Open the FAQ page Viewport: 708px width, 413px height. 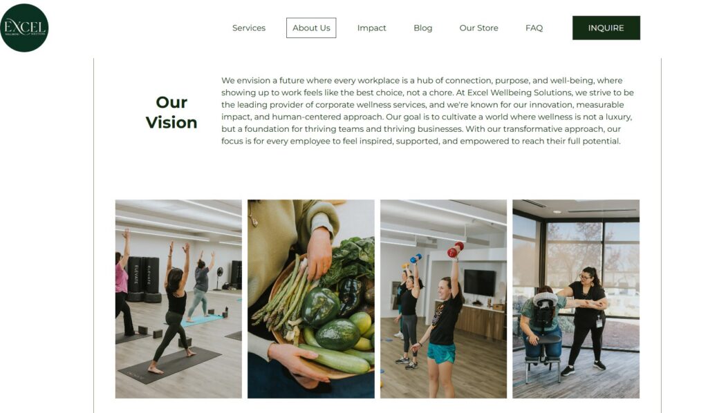point(534,28)
